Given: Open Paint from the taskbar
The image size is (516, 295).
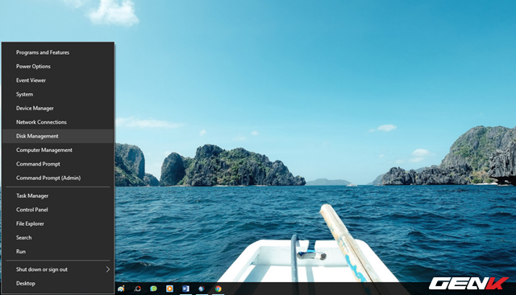Looking at the screenshot, I should [x=121, y=289].
